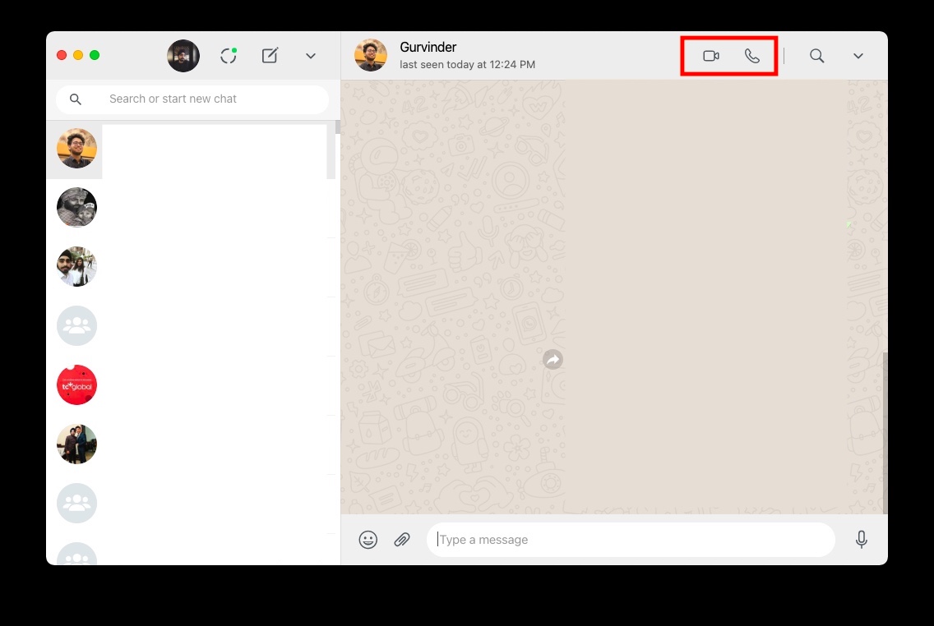
Task: Click the magnifier icon in the chat search bar
Action: 76,99
